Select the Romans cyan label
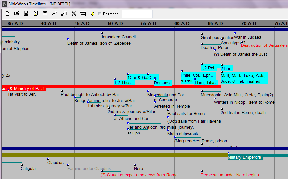The height and width of the screenshot is (179, 288). (x=163, y=83)
